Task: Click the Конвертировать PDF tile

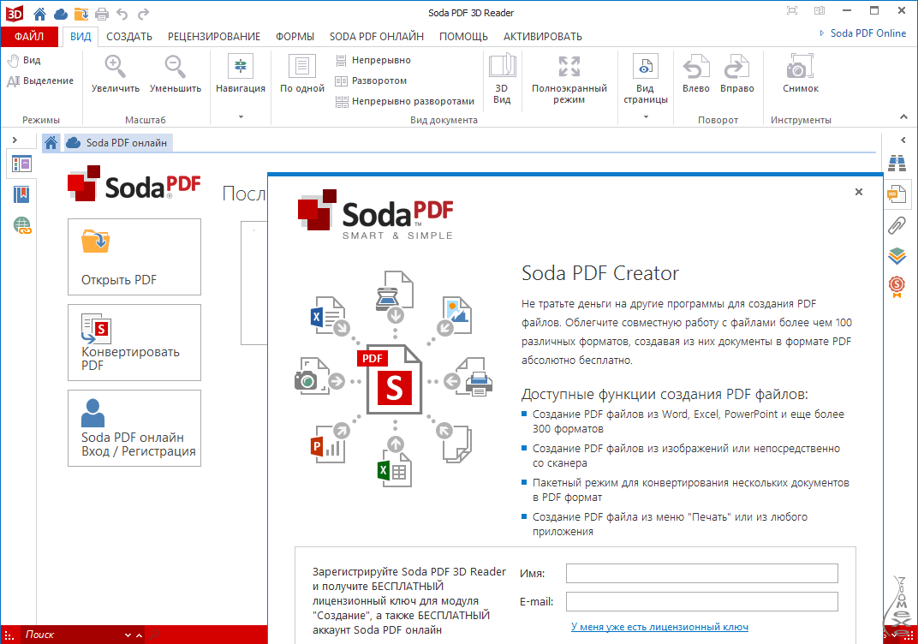Action: click(134, 343)
